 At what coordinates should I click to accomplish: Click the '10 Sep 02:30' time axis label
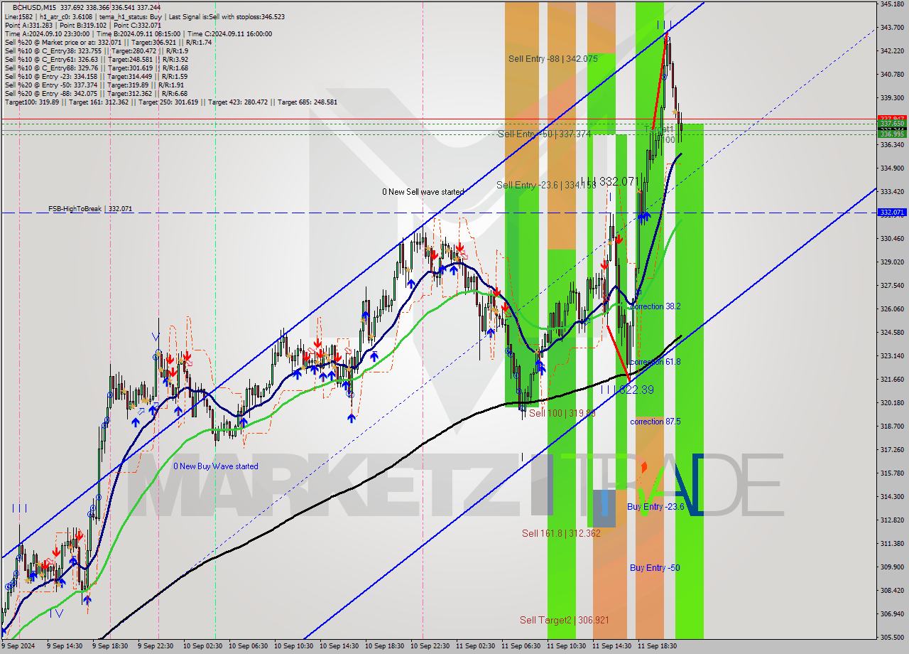(203, 646)
